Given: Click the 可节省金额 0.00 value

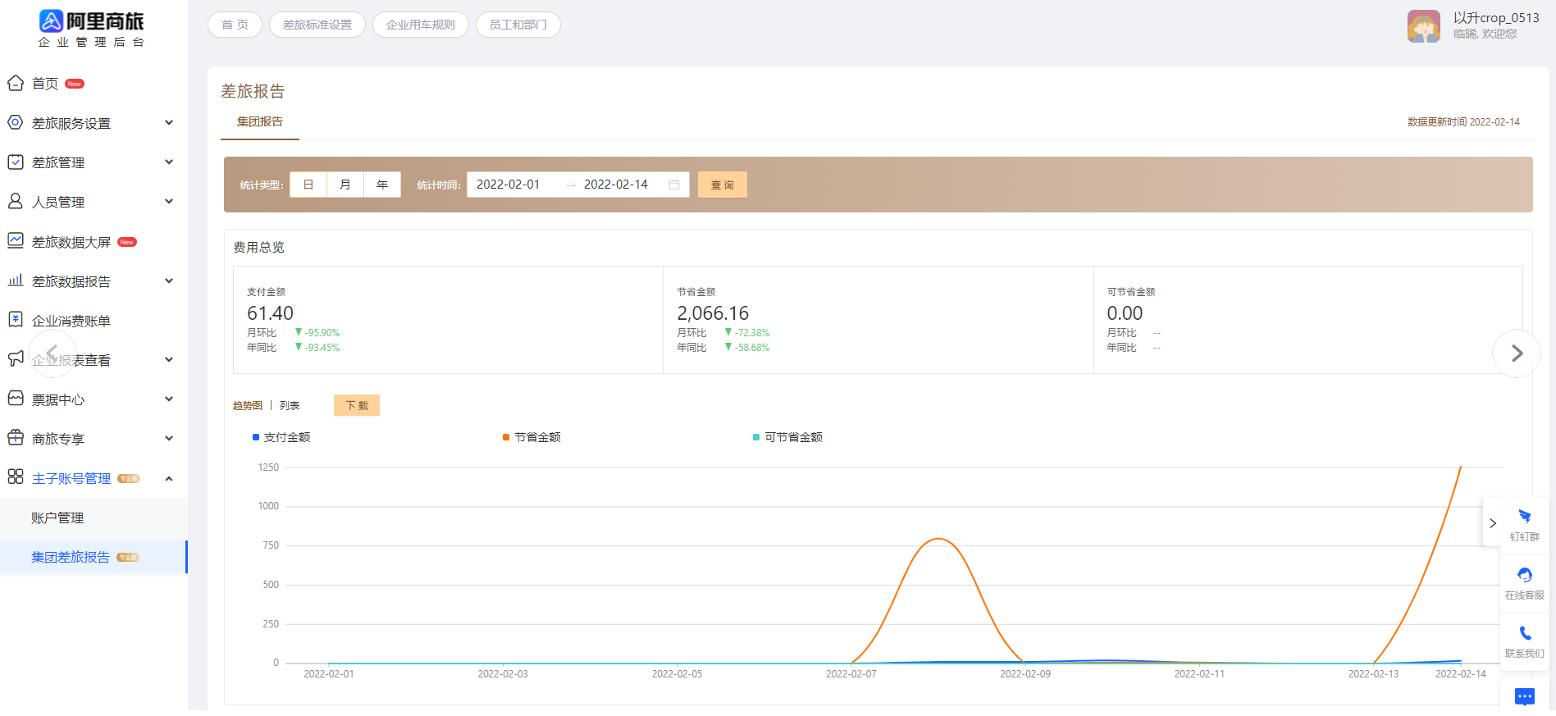Looking at the screenshot, I should 1125,313.
